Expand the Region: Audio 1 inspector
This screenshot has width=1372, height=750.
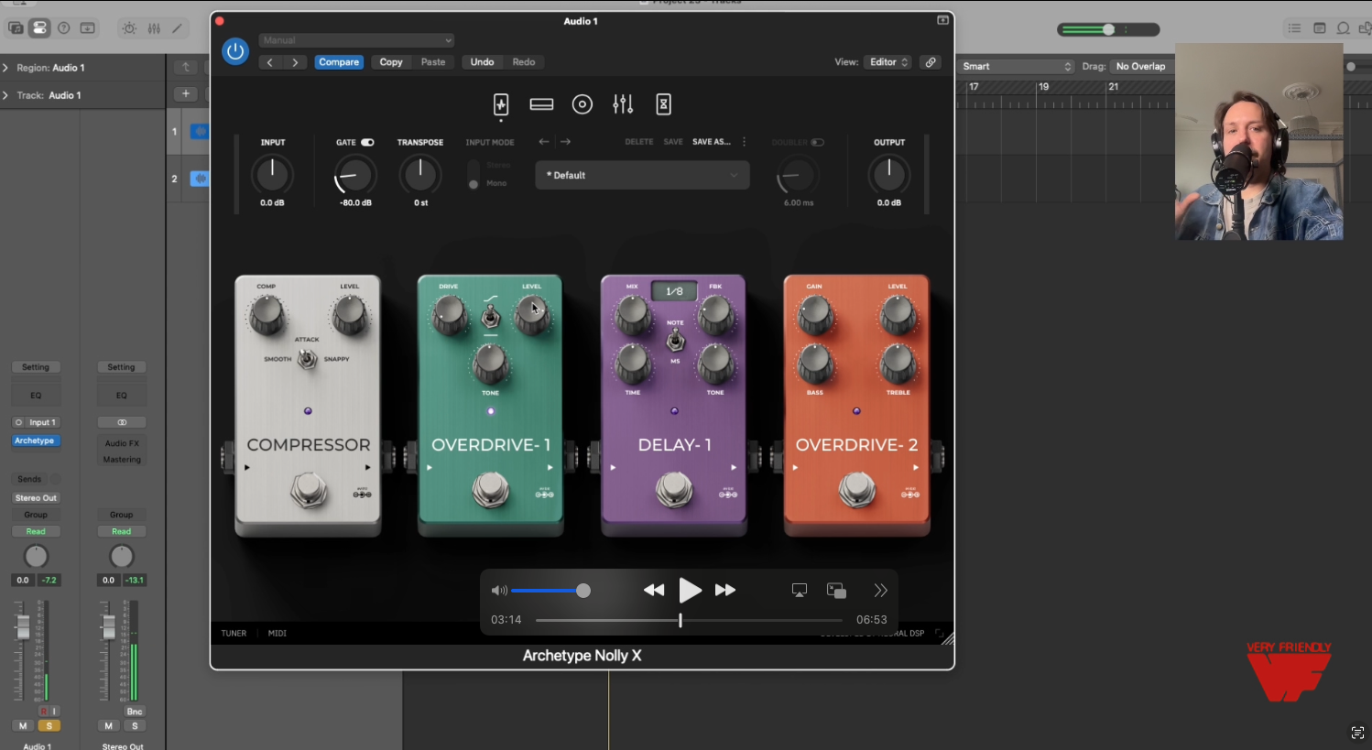(x=5, y=68)
